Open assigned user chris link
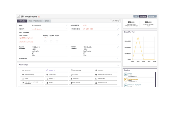The width and height of the screenshot is (175, 115). coord(85,25)
